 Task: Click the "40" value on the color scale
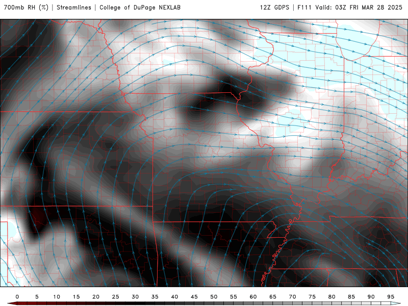(x=174, y=297)
